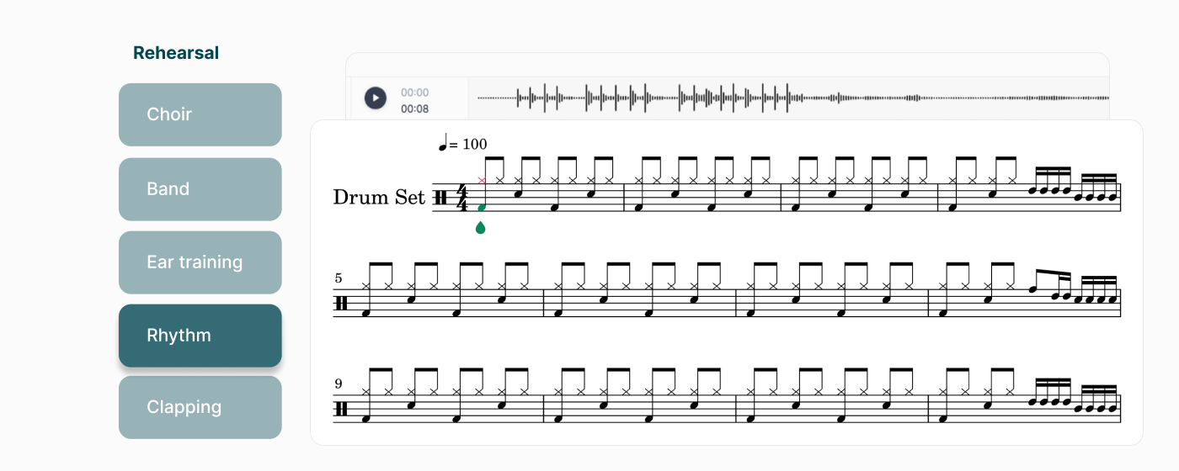Image resolution: width=1179 pixels, height=471 pixels.
Task: Seek within the audio waveform
Action: tap(788, 98)
